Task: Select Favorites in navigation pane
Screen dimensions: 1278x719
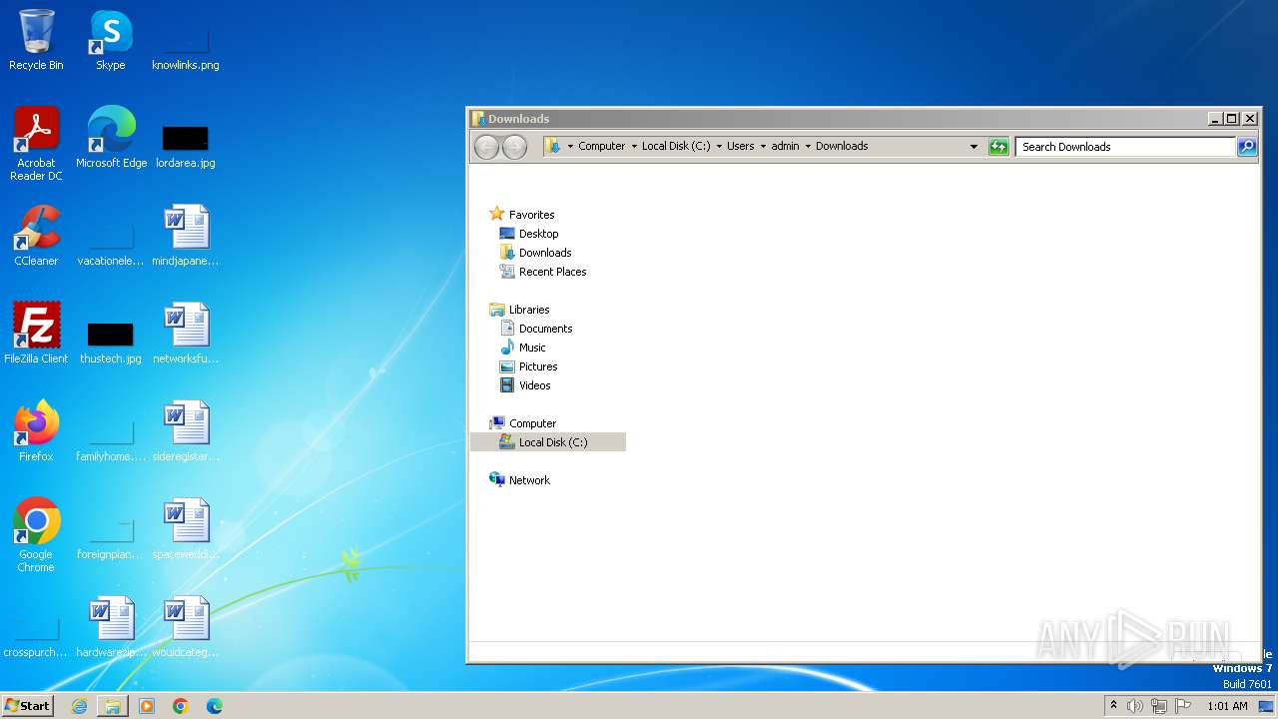Action: coord(521,215)
